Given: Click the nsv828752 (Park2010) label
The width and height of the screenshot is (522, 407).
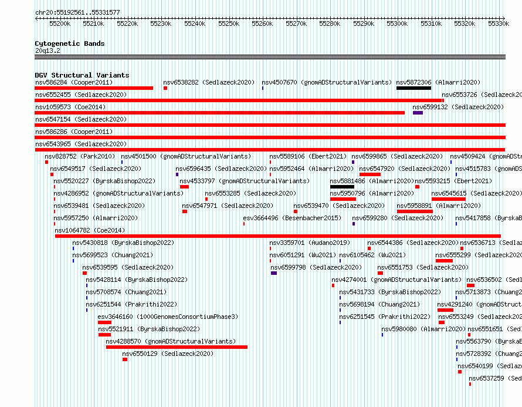Looking at the screenshot, I should pyautogui.click(x=80, y=156).
